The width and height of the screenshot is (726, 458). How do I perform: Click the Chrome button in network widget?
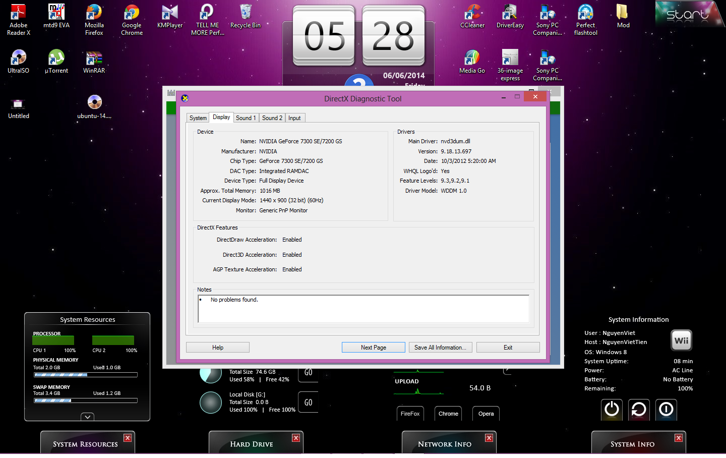coord(448,414)
